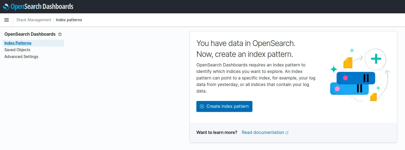405x150 pixels.
Task: Select Index Patterns in the sidebar
Action: [18, 43]
